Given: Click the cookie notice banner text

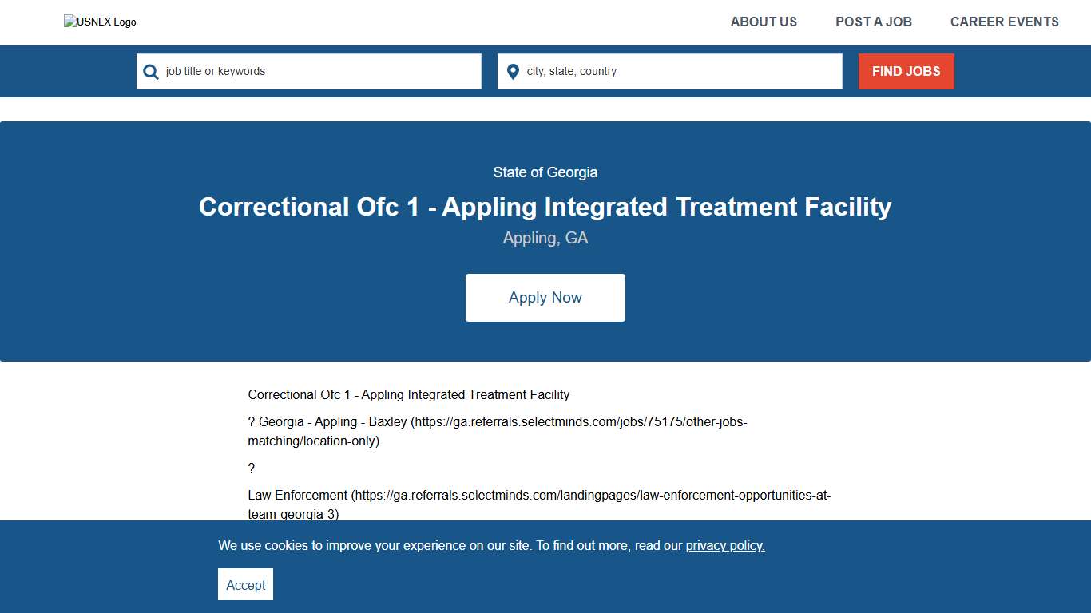Looking at the screenshot, I should coord(491,545).
